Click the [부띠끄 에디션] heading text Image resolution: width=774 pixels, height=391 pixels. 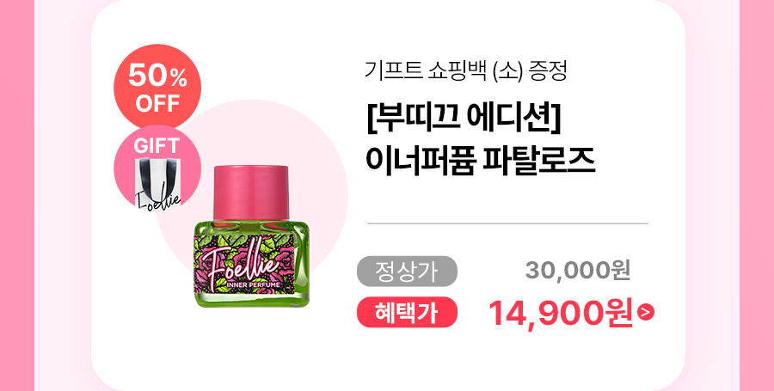(463, 122)
